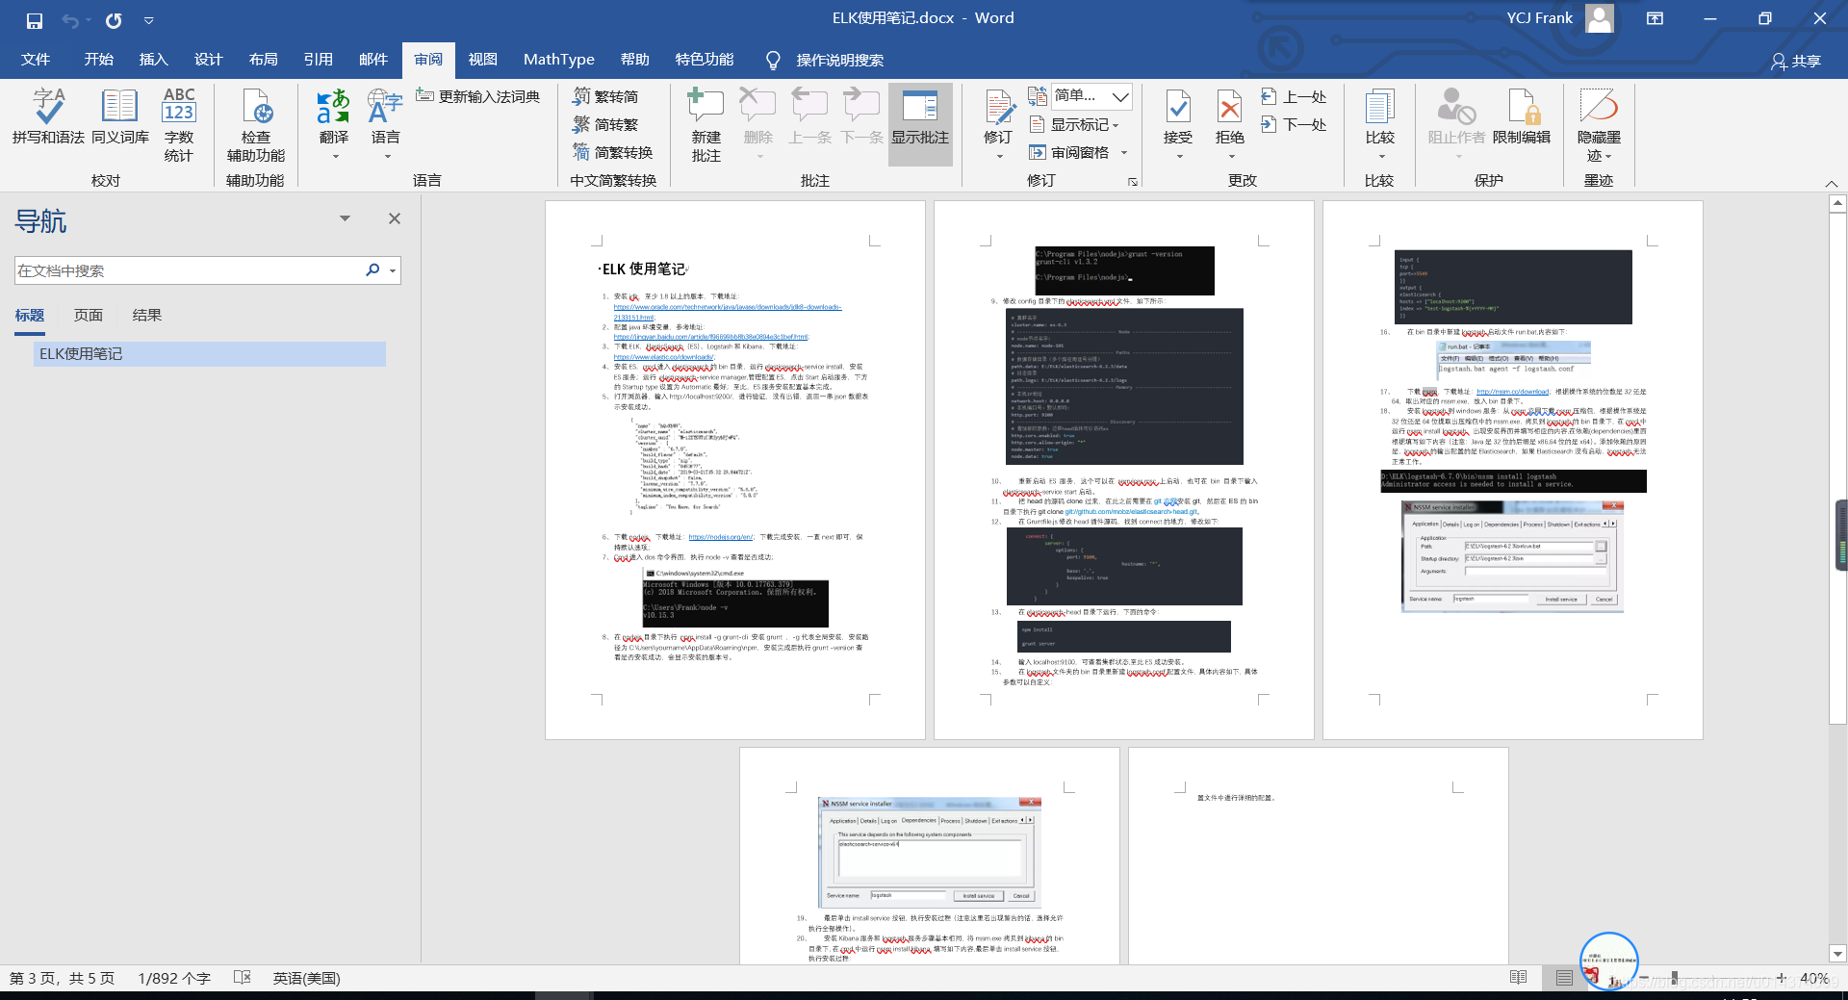The width and height of the screenshot is (1848, 1000).
Task: Open ribbon display options icon
Action: click(x=1655, y=18)
